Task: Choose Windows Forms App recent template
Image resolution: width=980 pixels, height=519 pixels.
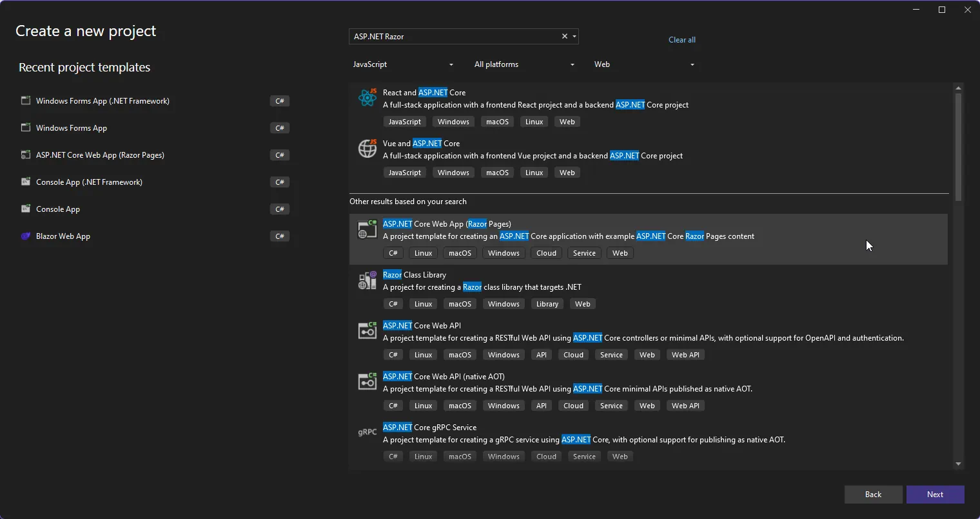Action: (x=72, y=128)
